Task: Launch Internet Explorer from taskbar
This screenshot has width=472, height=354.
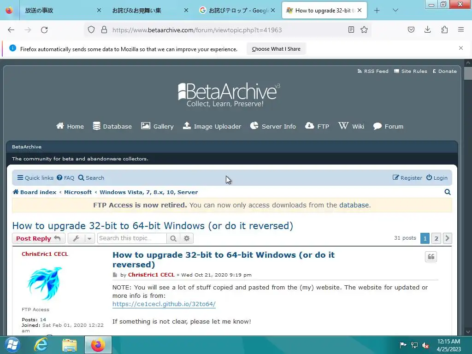Action: point(41,345)
